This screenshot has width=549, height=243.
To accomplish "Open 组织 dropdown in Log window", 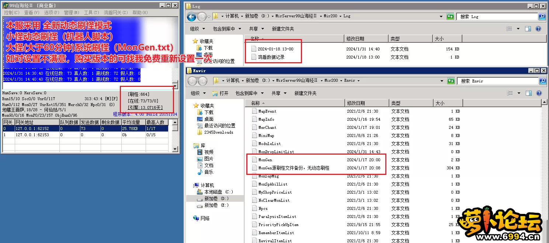I will pos(197,29).
